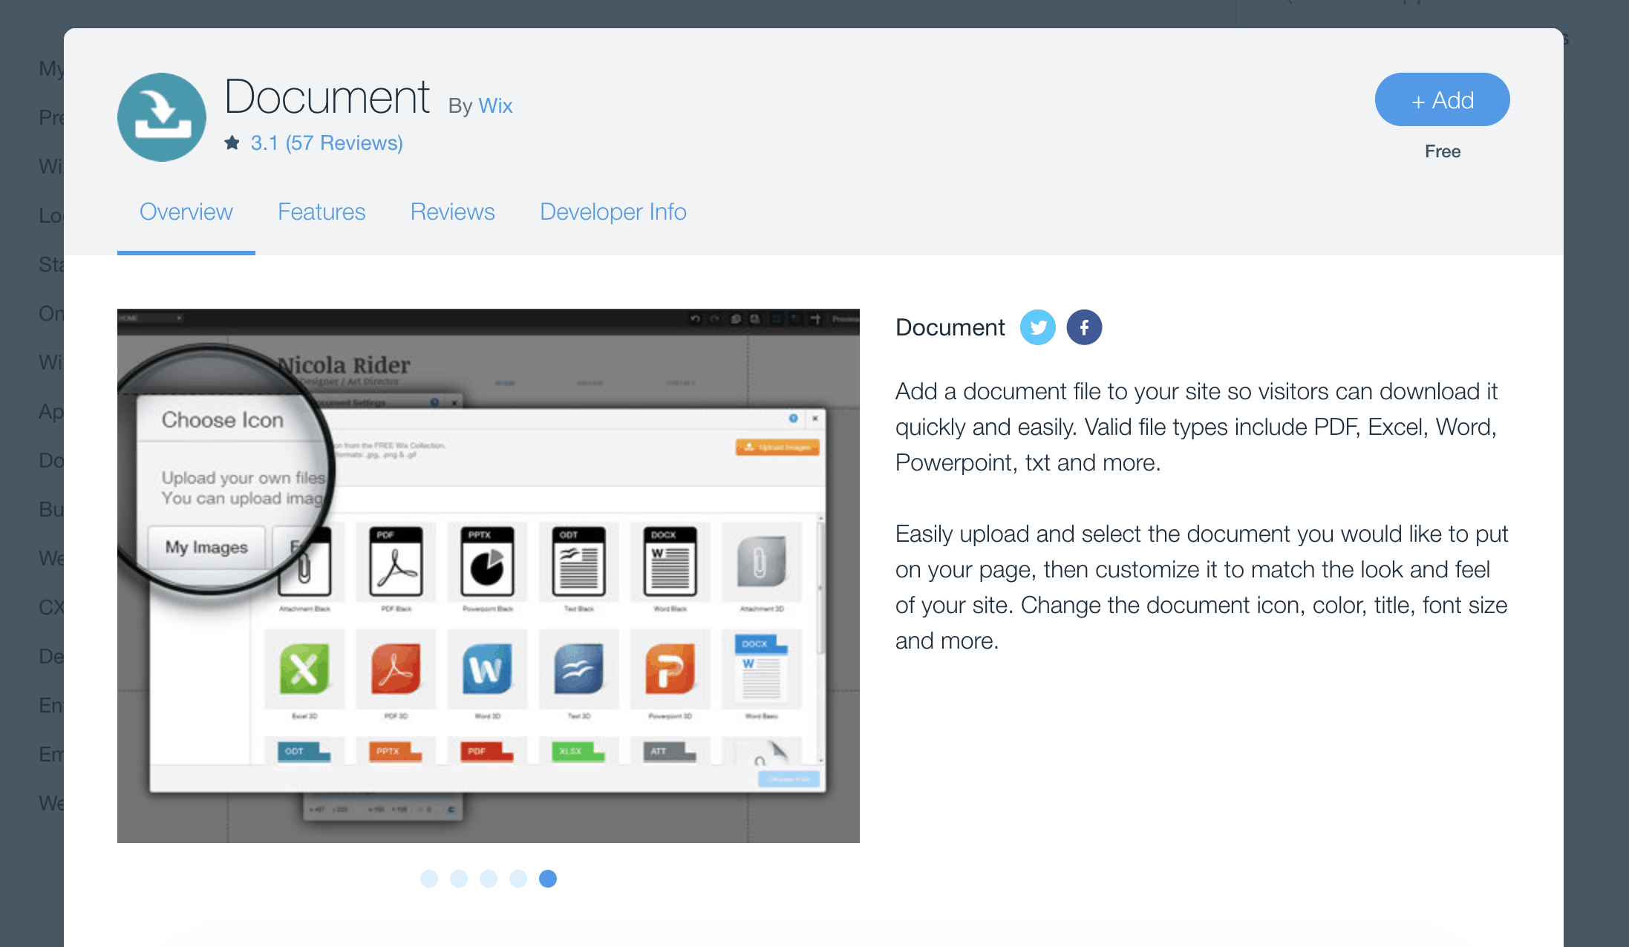Click the DOCX Word Black icon
This screenshot has height=947, width=1629.
click(670, 562)
